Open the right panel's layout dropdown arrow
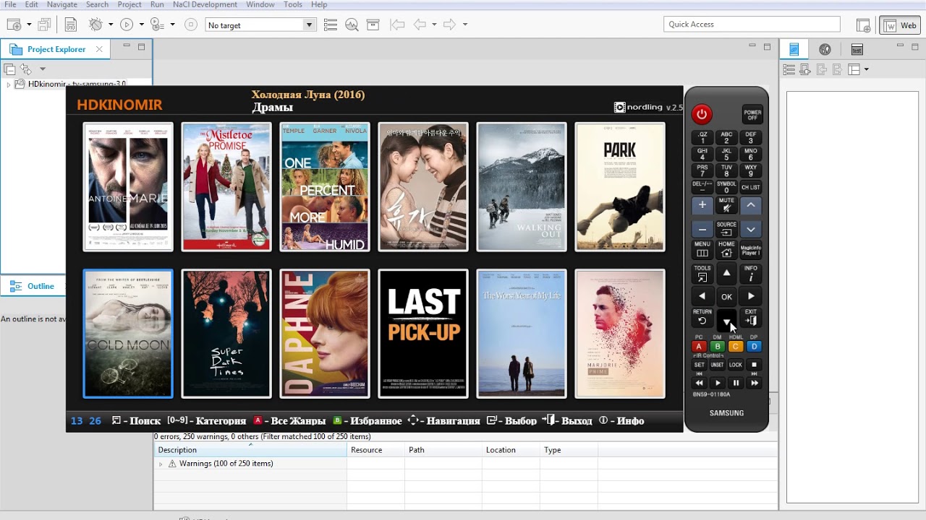The height and width of the screenshot is (520, 926). click(866, 69)
